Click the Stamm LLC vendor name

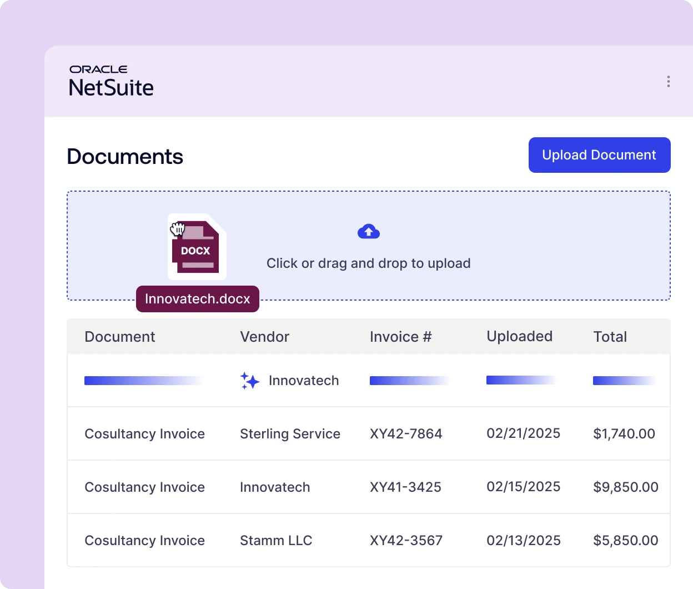[x=276, y=541]
